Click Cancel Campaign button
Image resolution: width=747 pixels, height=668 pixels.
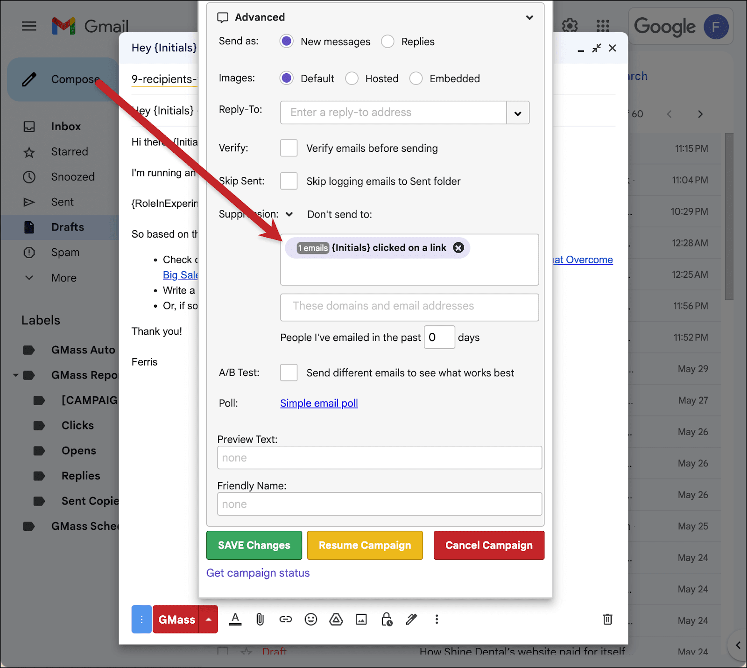point(489,545)
